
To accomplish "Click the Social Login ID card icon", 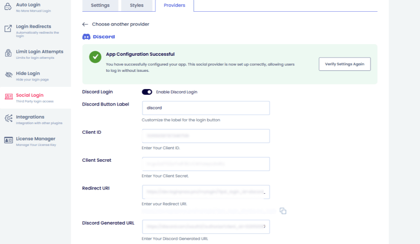I will (9, 96).
